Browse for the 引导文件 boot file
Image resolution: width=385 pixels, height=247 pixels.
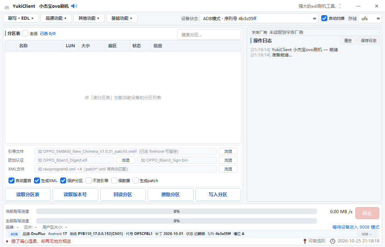(x=228, y=151)
